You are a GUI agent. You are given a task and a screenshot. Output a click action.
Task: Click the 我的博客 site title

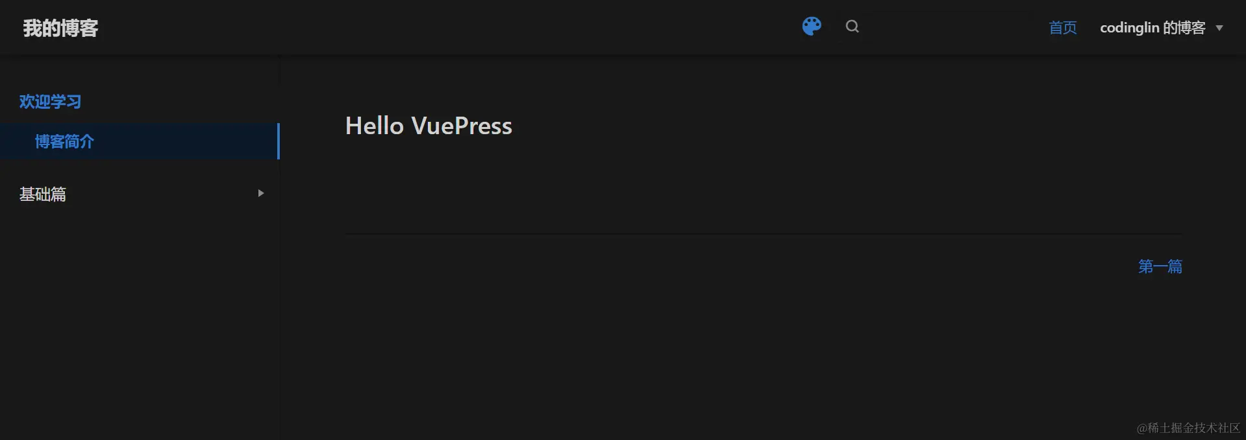tap(60, 28)
